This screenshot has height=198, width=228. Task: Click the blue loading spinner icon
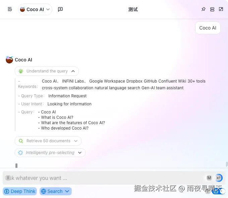tap(20, 153)
